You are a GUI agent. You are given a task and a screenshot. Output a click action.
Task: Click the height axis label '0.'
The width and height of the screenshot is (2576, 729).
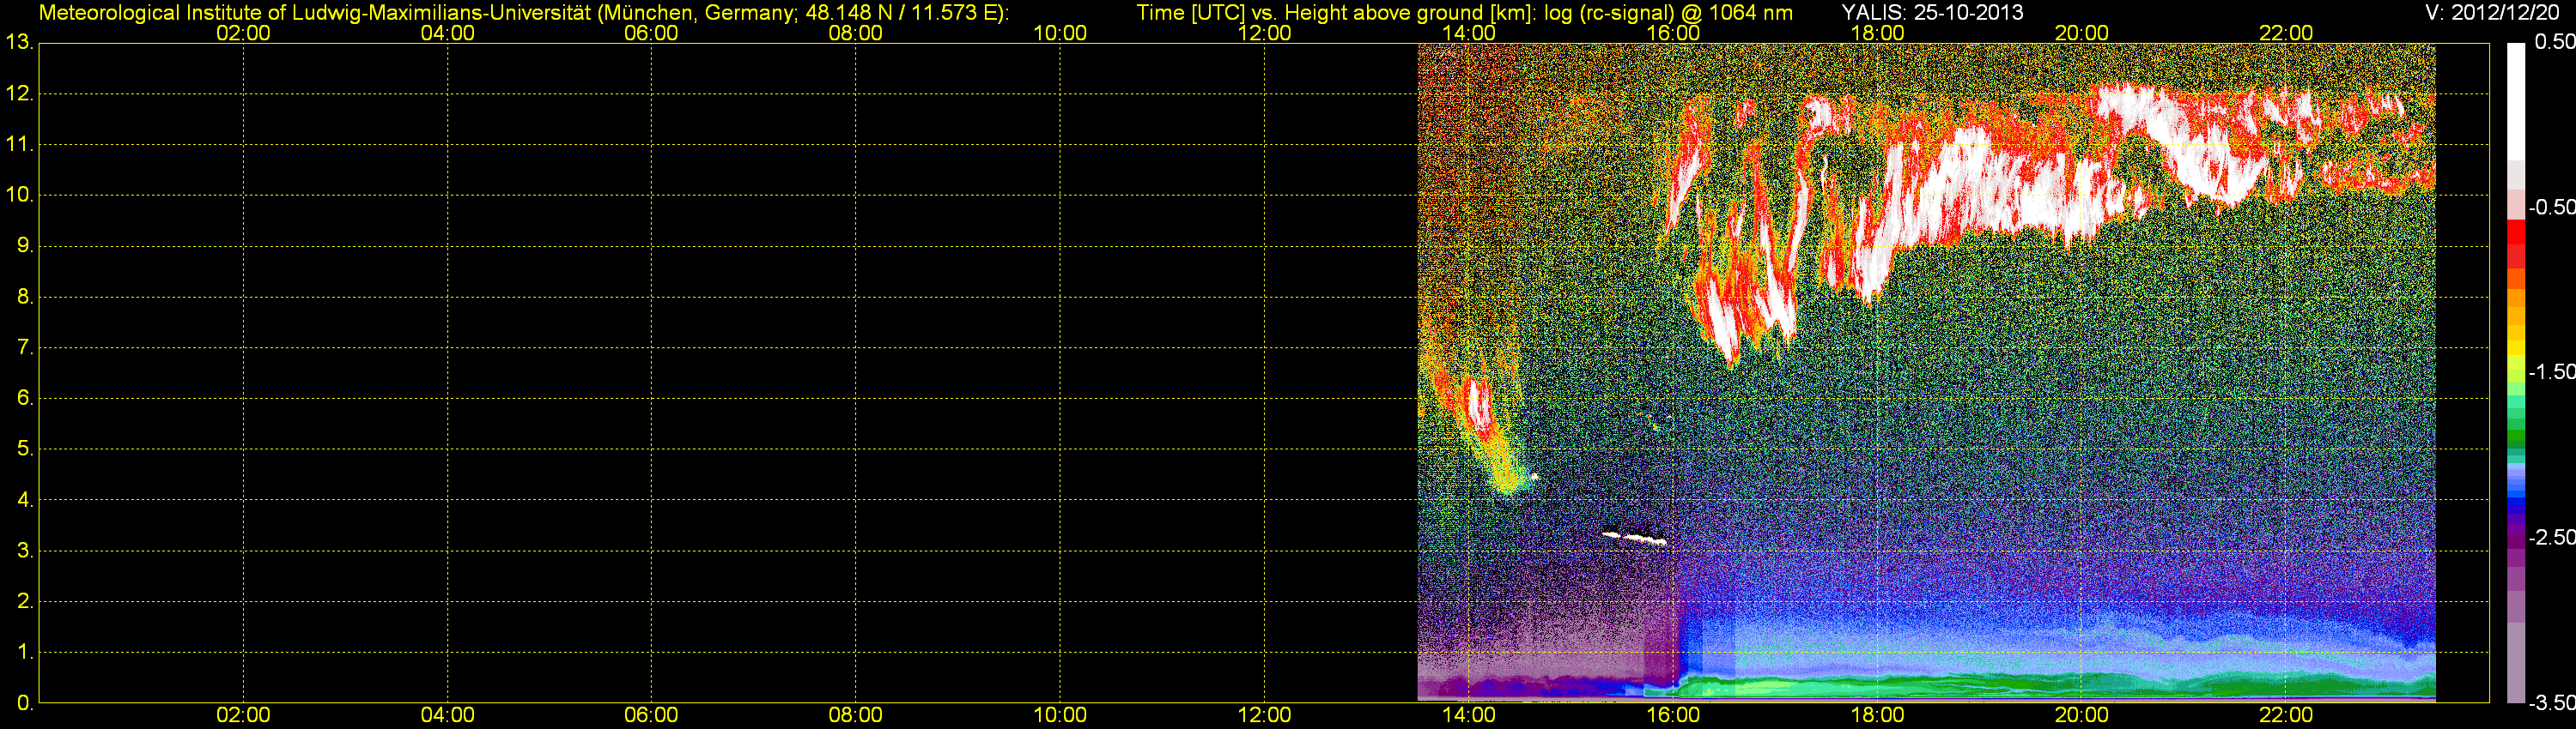(x=25, y=703)
